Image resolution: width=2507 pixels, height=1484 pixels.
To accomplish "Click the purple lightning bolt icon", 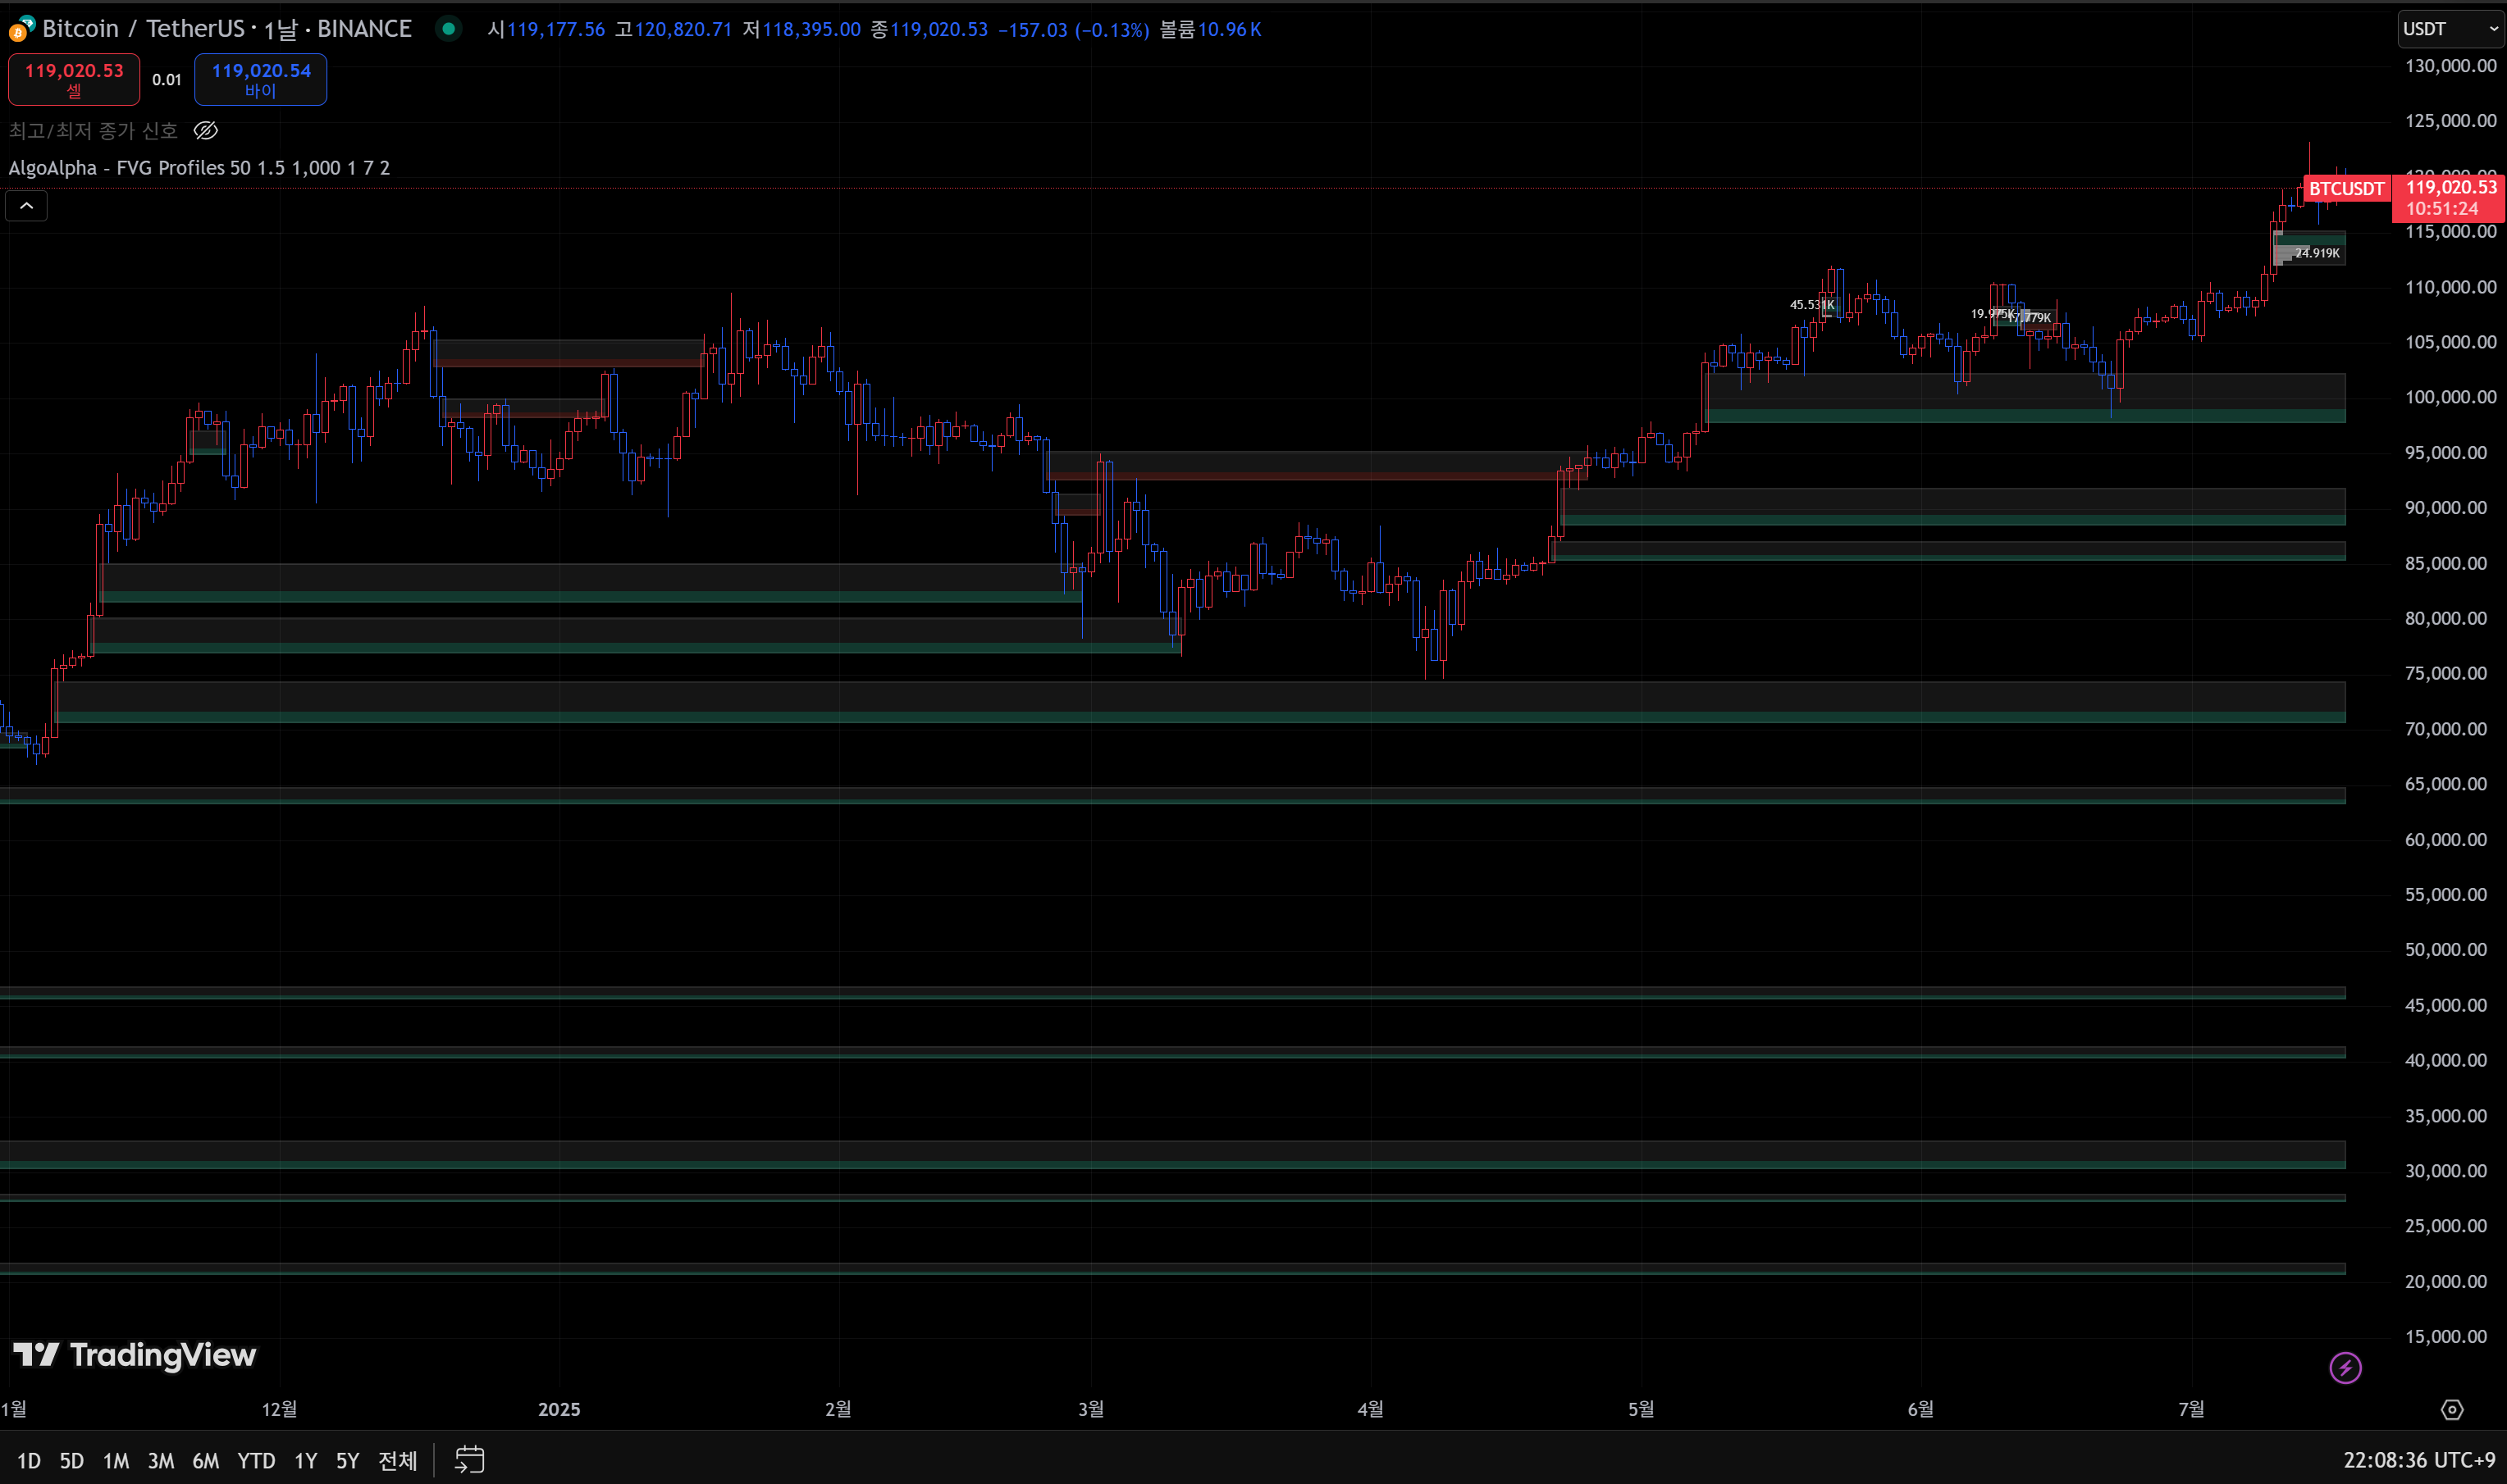I will click(x=2345, y=1367).
